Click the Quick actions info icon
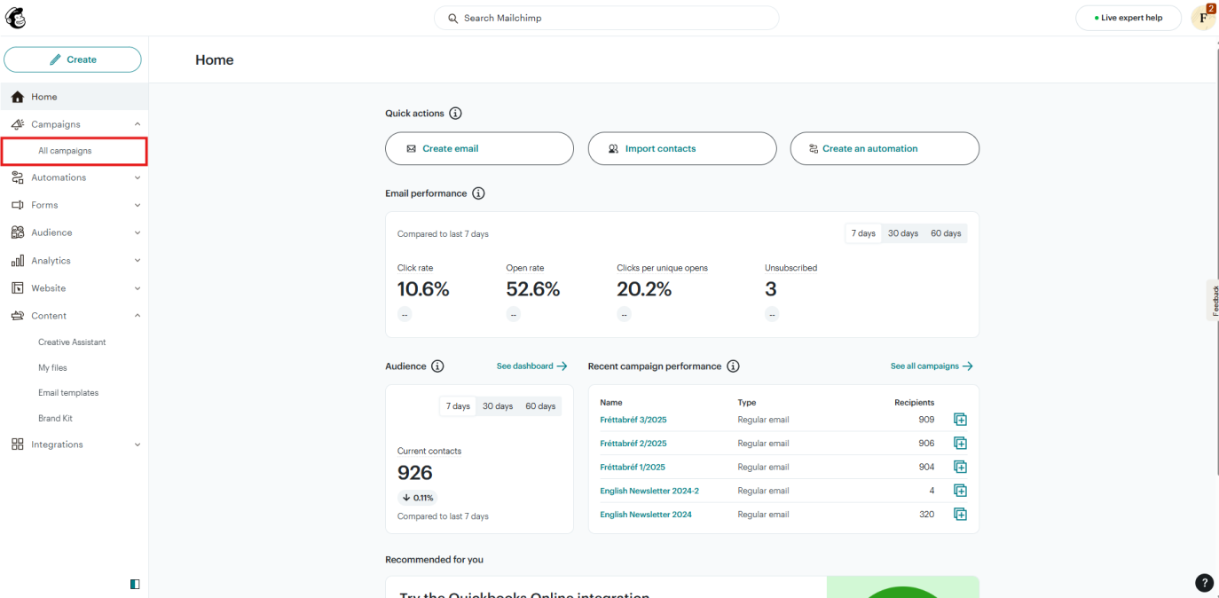1219x598 pixels. 455,114
